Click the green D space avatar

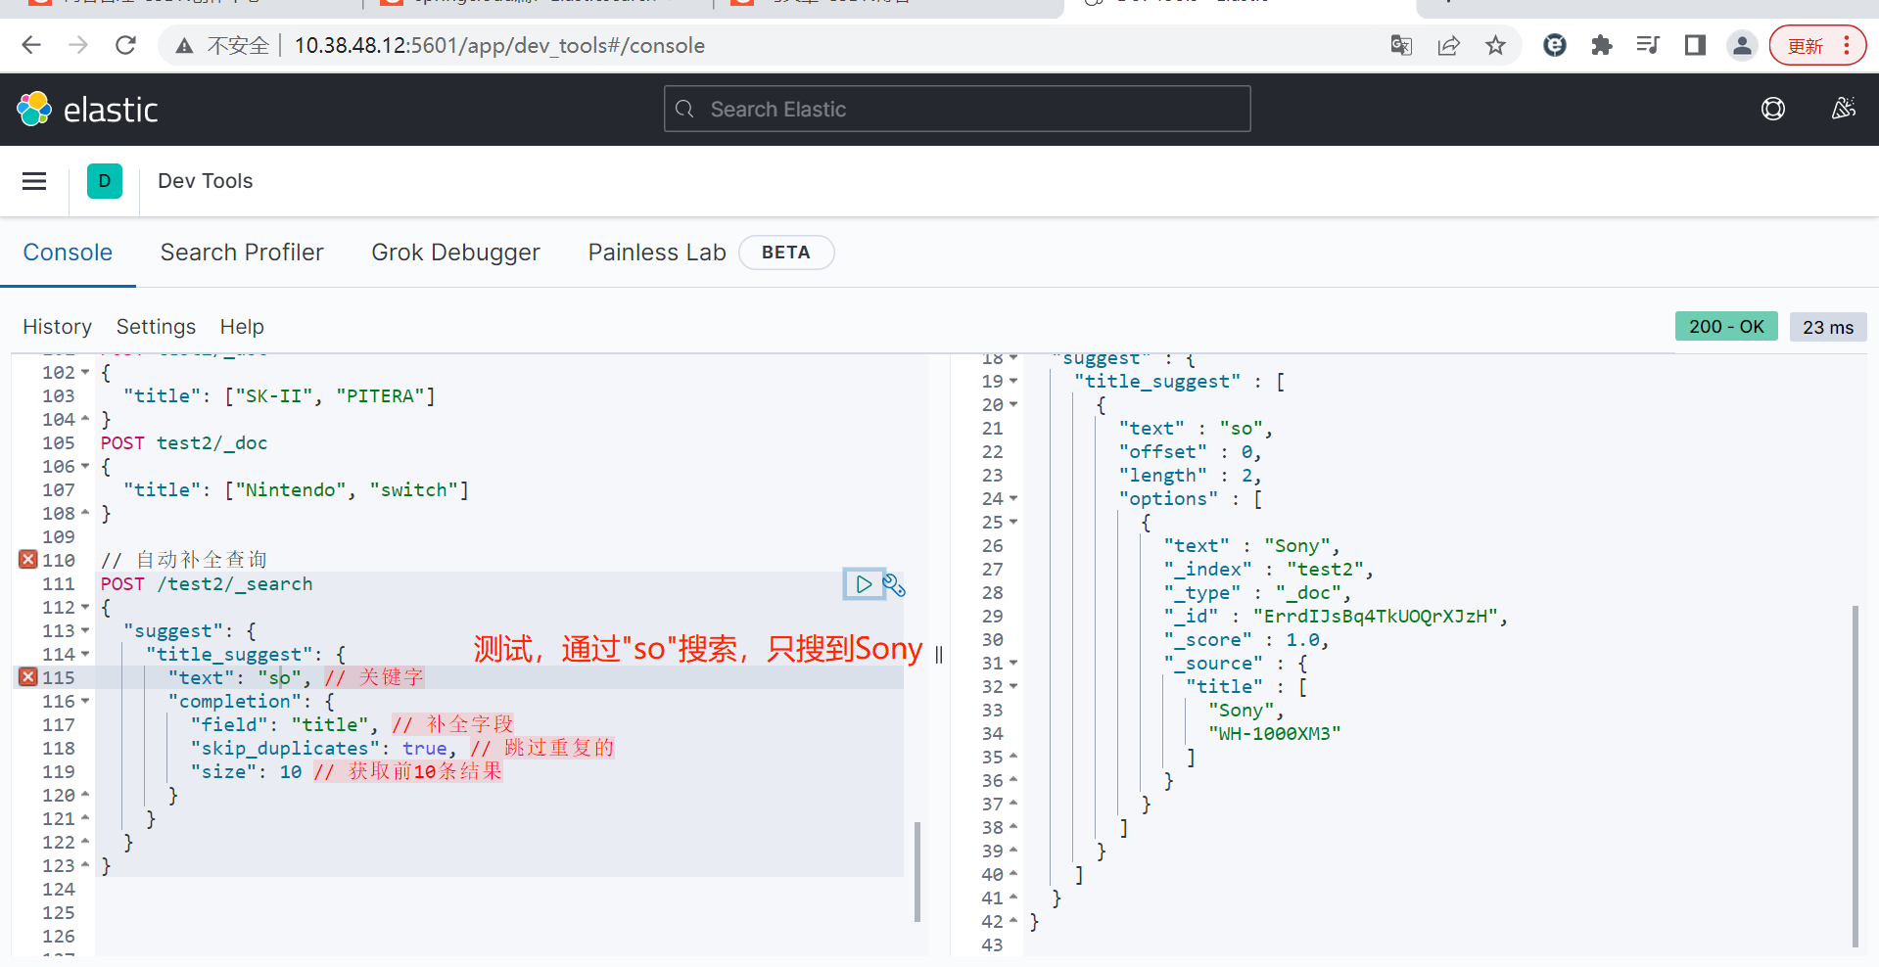(105, 181)
